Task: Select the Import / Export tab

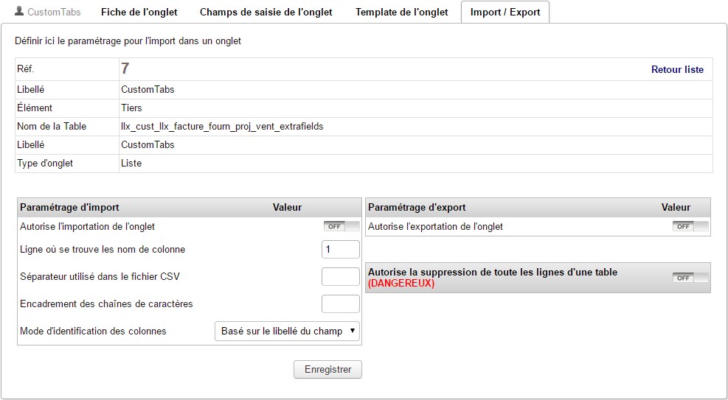Action: coord(505,13)
